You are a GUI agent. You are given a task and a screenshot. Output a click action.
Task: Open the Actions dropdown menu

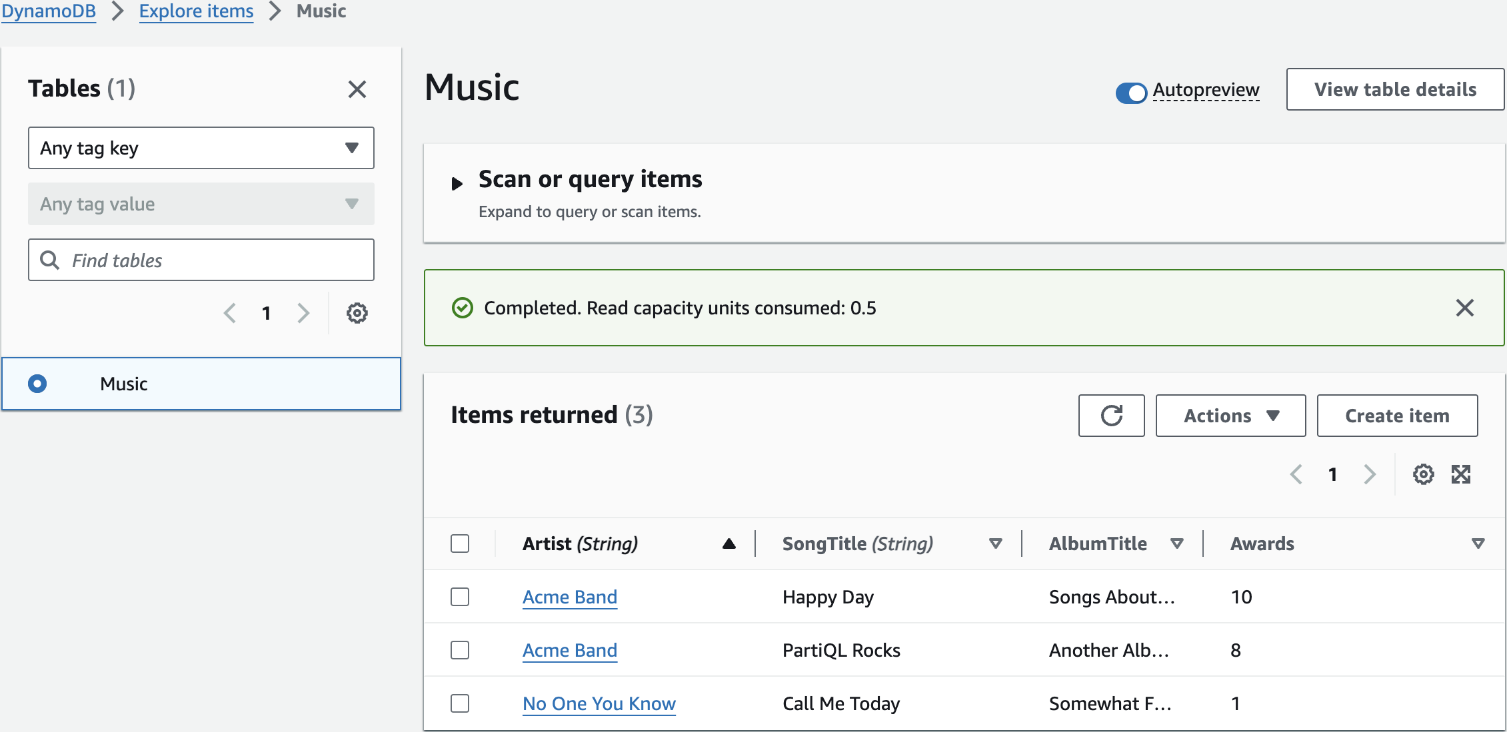coord(1230,416)
